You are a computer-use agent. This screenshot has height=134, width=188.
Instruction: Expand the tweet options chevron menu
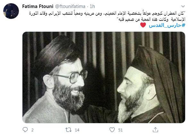(183, 6)
